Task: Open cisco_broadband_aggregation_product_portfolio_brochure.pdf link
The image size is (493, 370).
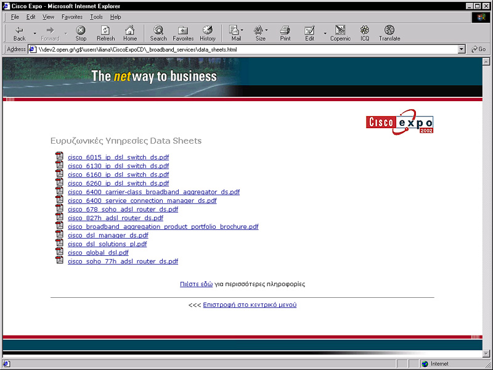Action: pyautogui.click(x=163, y=226)
